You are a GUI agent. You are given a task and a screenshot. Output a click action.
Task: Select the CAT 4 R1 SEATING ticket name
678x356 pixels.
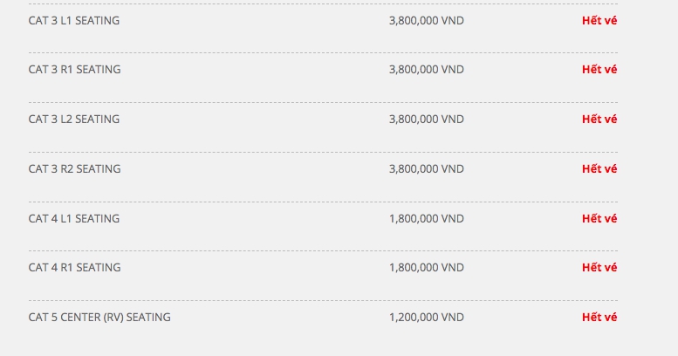[x=74, y=268]
